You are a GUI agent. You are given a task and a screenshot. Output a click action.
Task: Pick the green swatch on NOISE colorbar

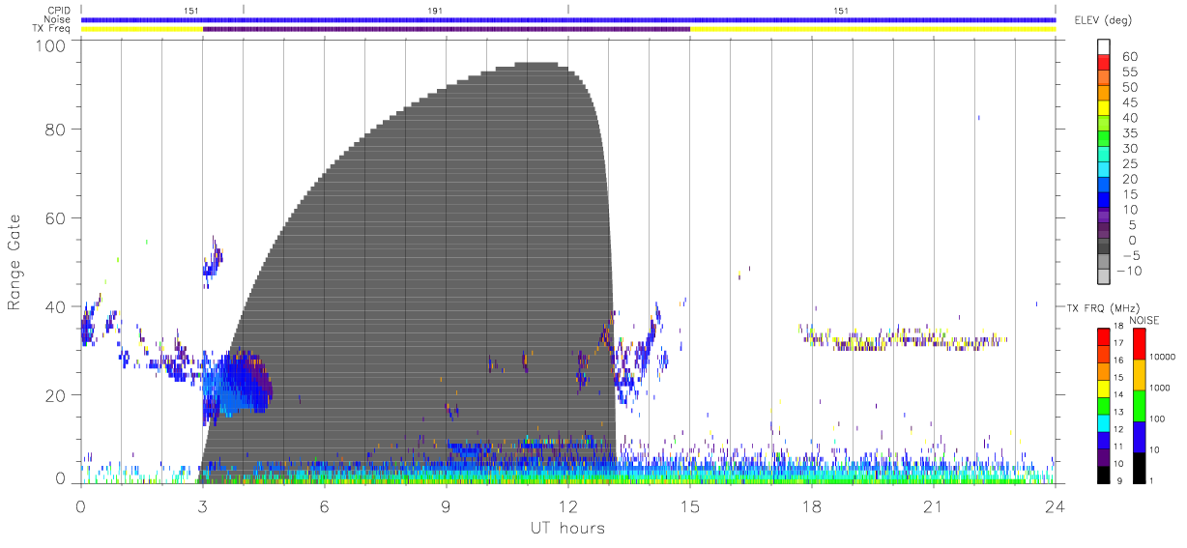1139,405
